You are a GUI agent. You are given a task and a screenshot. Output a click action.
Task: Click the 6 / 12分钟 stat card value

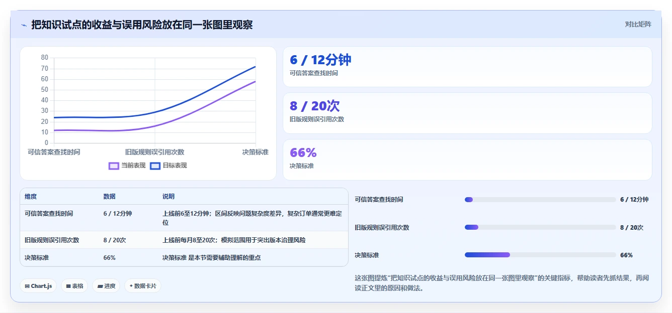coord(320,60)
